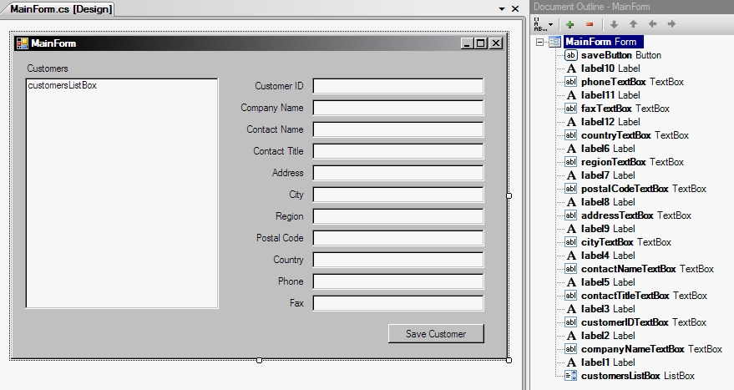Viewport: 734px width, 390px height.
Task: Select label10 Label in the outline
Action: click(x=610, y=68)
